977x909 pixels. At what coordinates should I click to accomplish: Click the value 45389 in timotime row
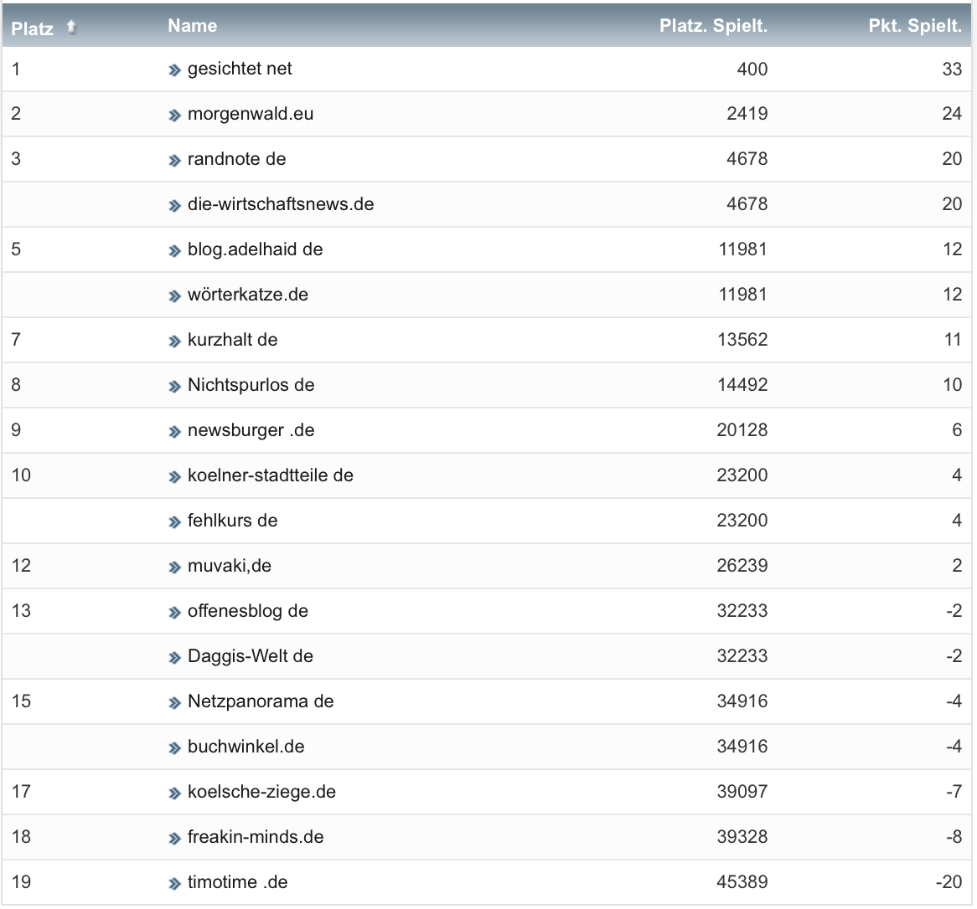[742, 882]
